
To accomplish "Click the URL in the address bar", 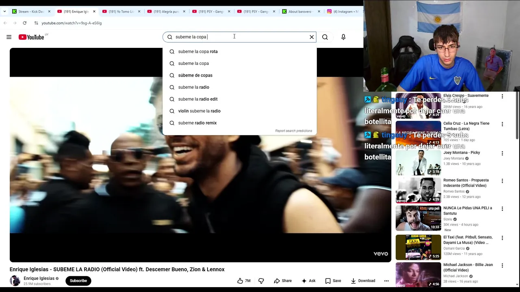I will [x=71, y=23].
